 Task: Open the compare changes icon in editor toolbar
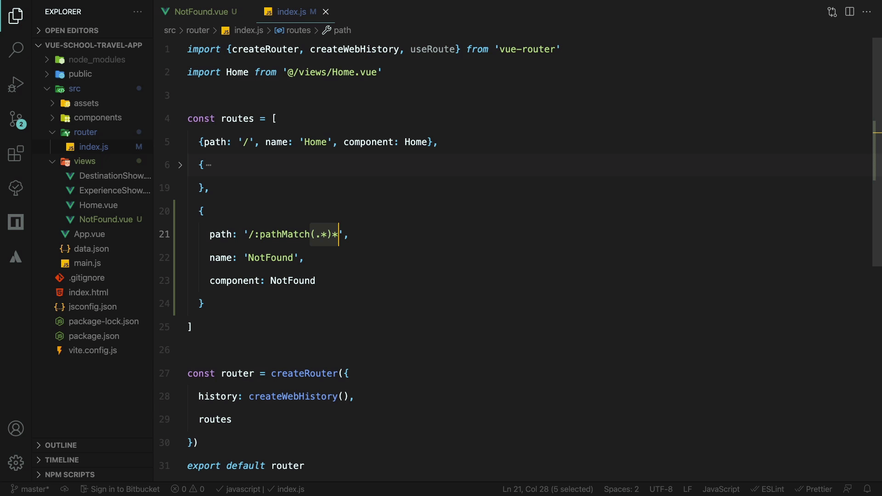(832, 12)
